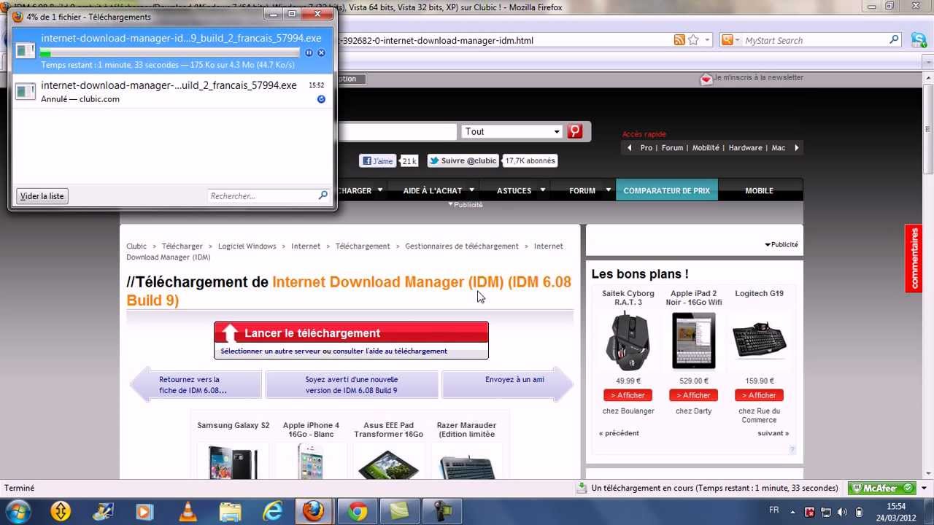Open the address bar history dropdown
The width and height of the screenshot is (934, 525).
(707, 41)
